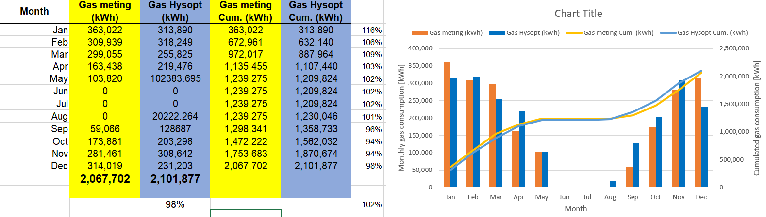Screen dimensions: 766x217
Task: Select the 'Month' horizontal axis title in chart
Action: [576, 208]
